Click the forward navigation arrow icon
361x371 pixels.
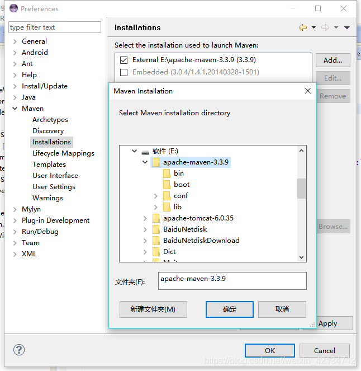click(325, 27)
